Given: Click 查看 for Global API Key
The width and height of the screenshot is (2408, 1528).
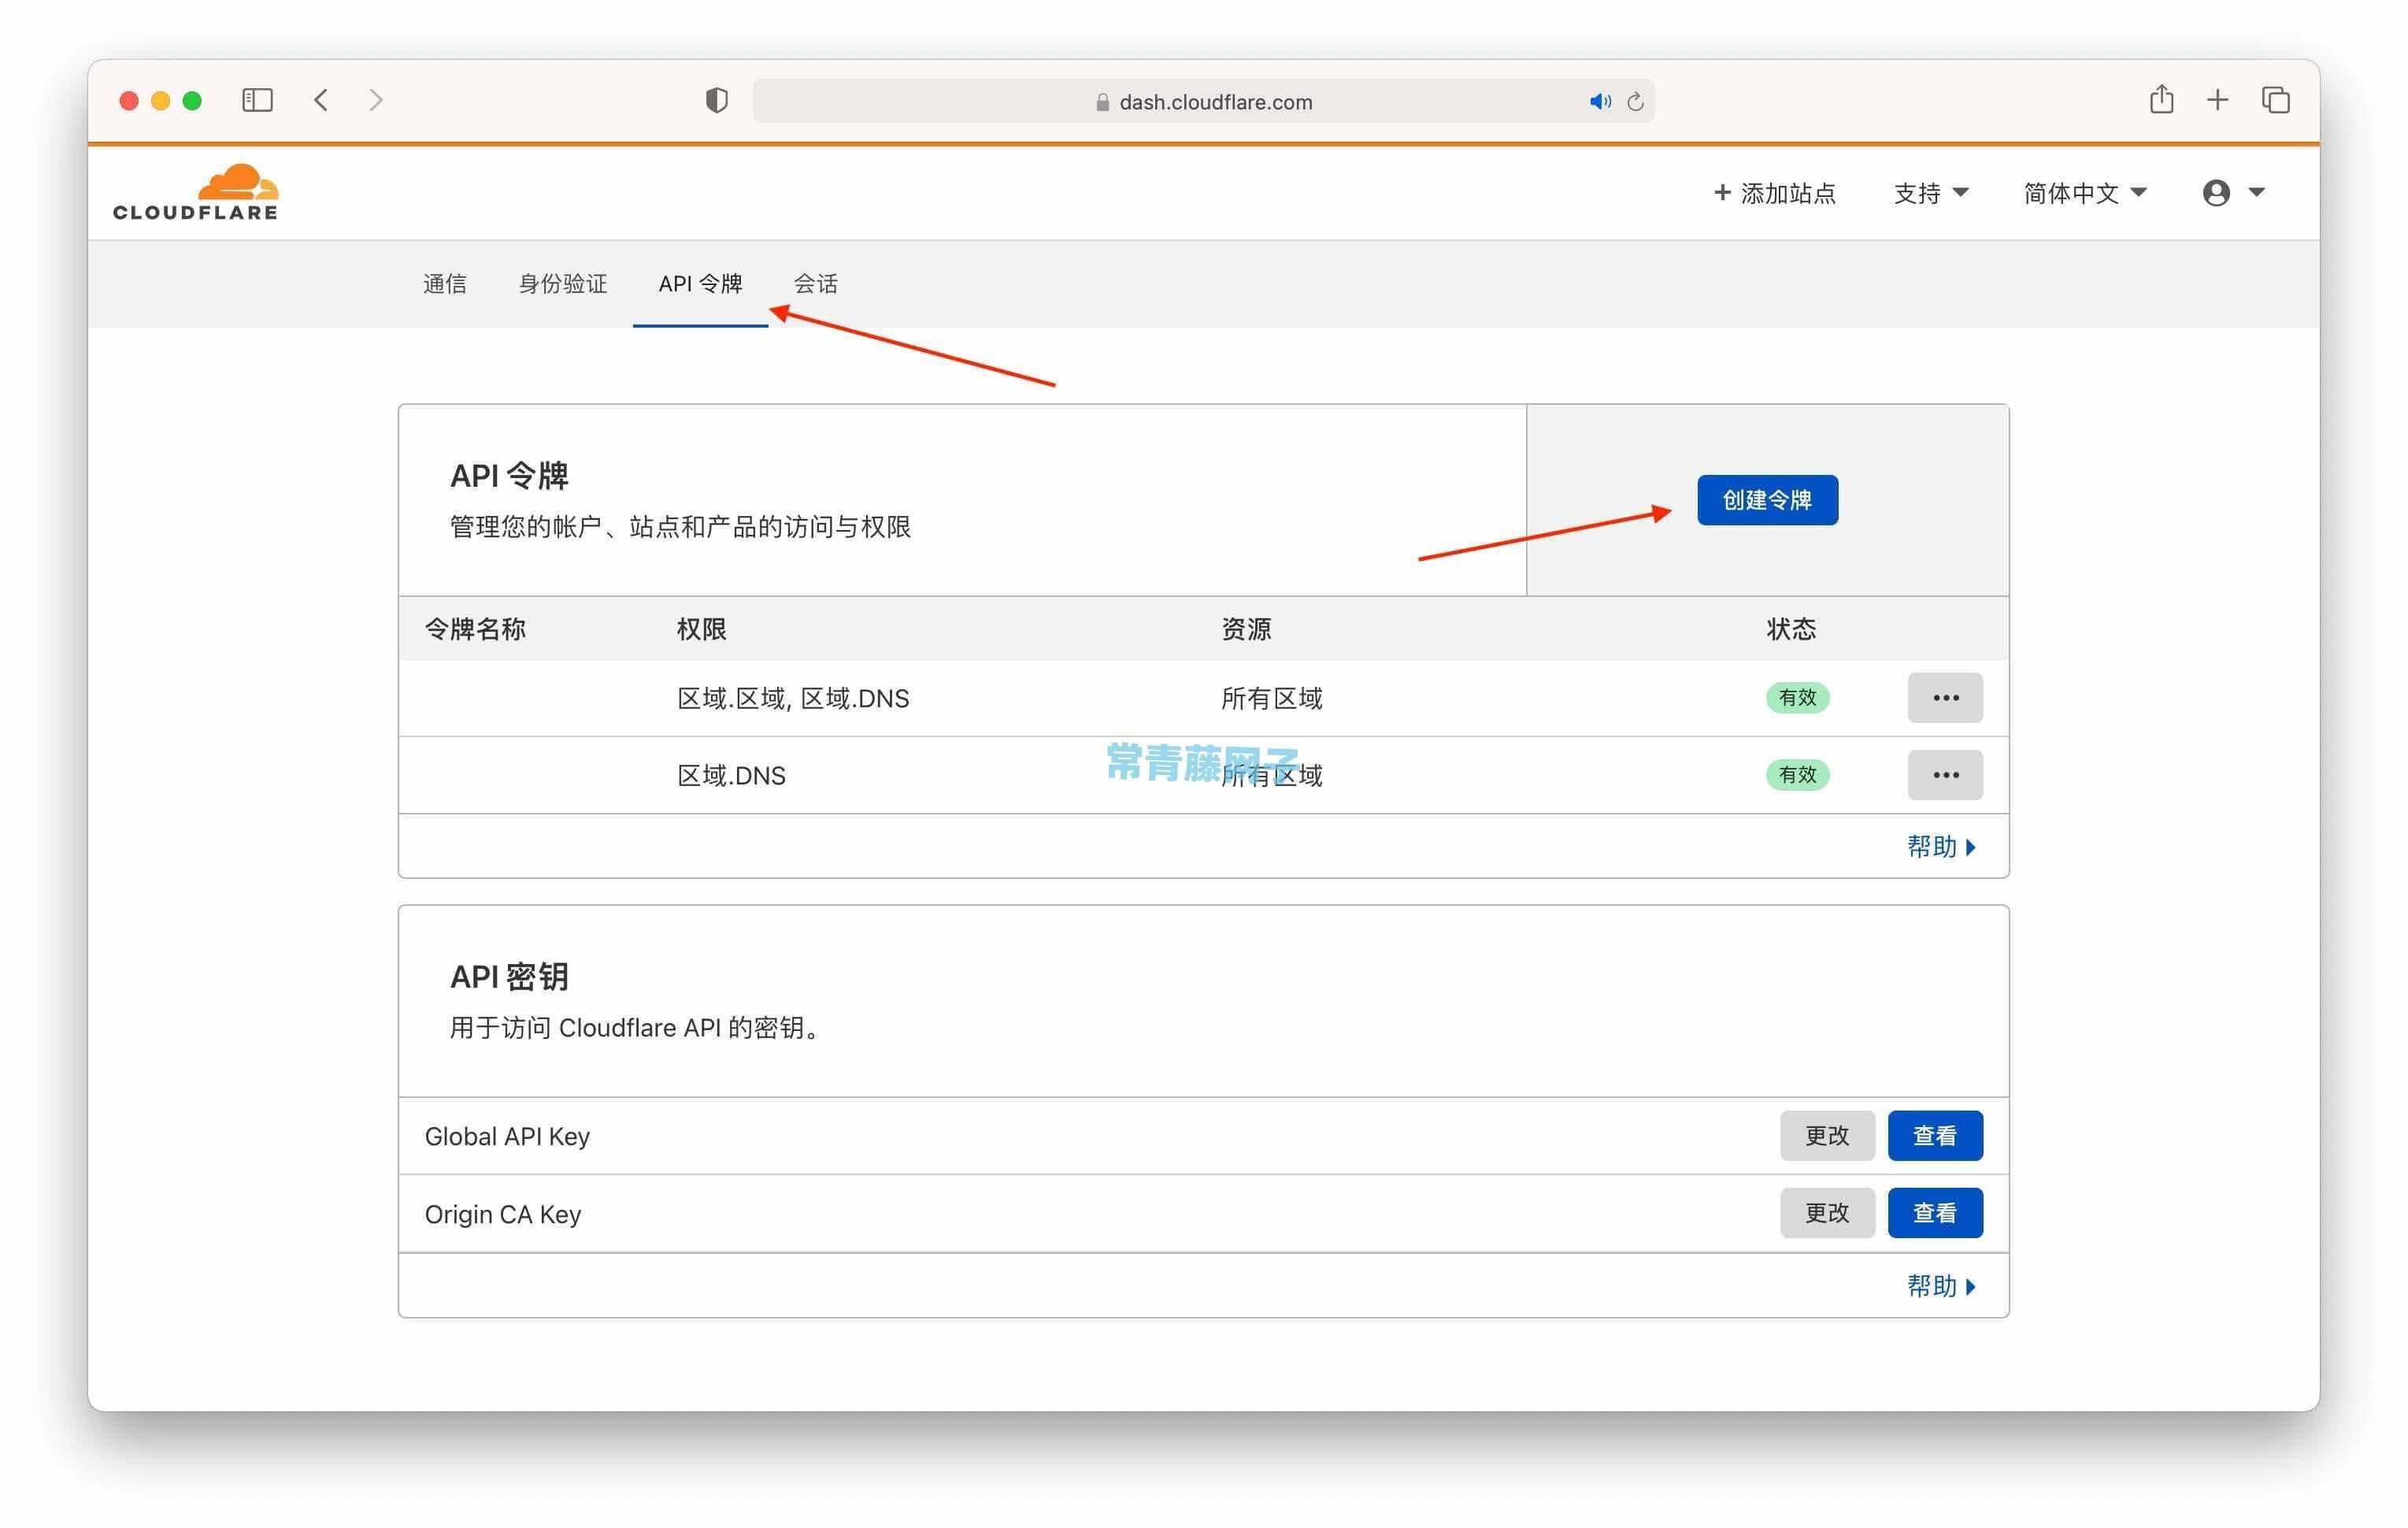Looking at the screenshot, I should pyautogui.click(x=1935, y=1136).
